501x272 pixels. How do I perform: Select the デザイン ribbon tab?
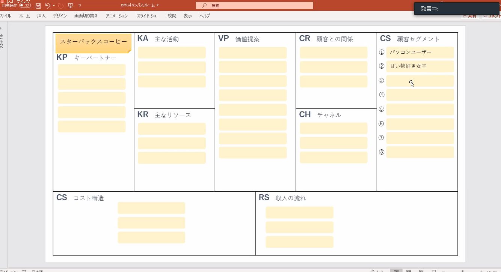[x=60, y=16]
